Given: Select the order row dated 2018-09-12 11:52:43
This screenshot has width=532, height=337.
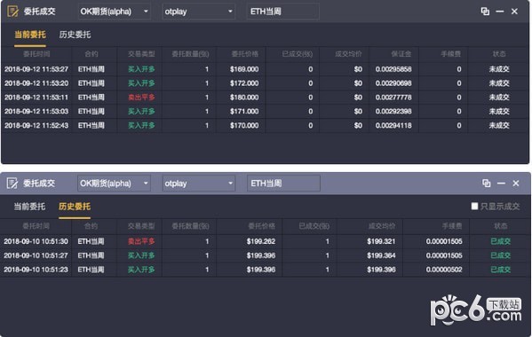Looking at the screenshot, I should click(x=266, y=125).
